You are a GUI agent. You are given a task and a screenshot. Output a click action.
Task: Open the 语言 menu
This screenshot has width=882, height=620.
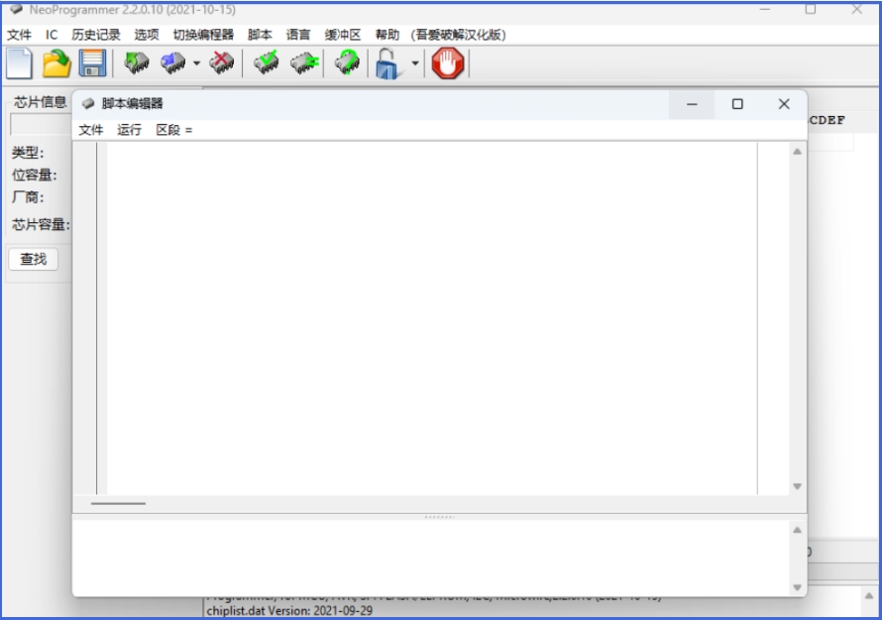pos(298,35)
